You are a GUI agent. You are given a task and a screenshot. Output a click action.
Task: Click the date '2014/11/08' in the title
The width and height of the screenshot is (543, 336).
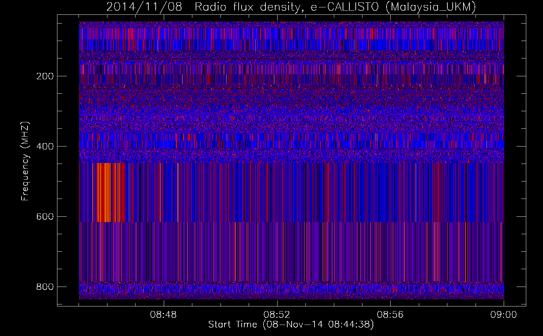[144, 7]
